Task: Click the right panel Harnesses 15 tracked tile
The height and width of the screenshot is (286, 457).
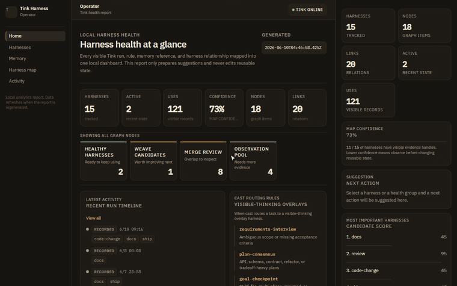Action: tap(369, 26)
